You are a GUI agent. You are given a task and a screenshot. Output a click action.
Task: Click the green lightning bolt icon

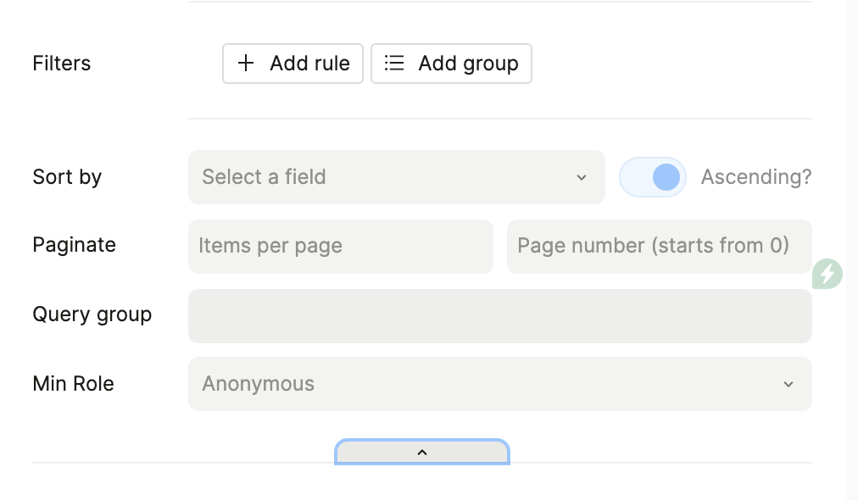click(827, 274)
